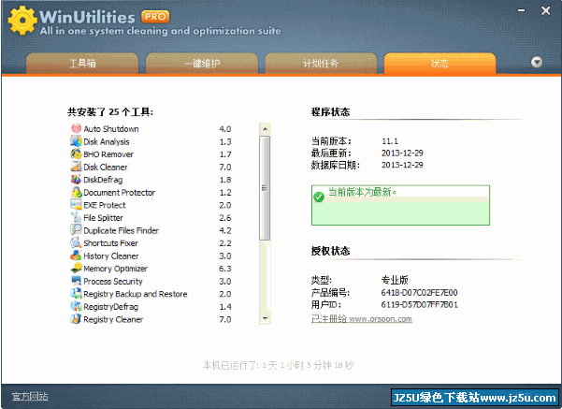Click the uptime text 本机已运行了
Viewport: 562px width, 409px height.
pyautogui.click(x=278, y=365)
